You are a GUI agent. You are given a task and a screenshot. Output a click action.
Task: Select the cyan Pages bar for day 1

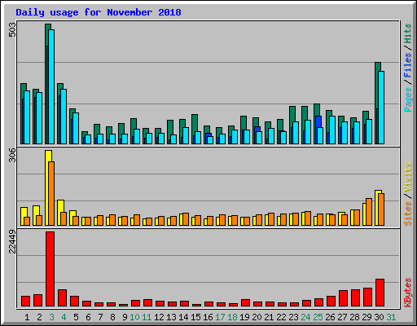(27, 117)
